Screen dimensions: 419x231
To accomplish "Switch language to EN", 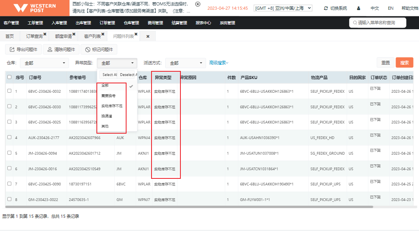I will [x=390, y=8].
